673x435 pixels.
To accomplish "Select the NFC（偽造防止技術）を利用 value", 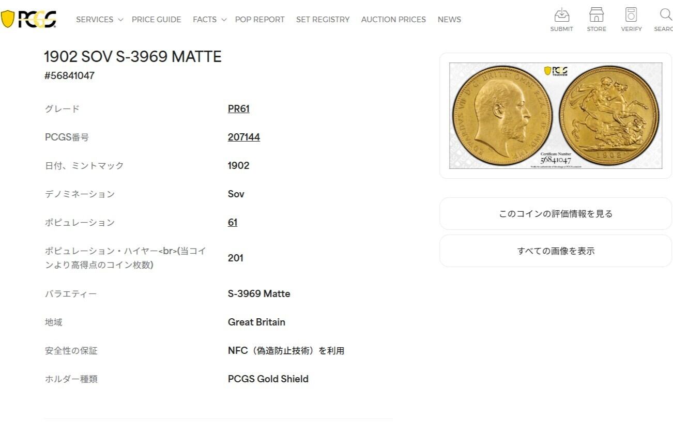I will [286, 351].
